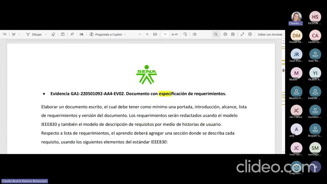Screen dimensions: 327x184
Task: Select the JC Jan Carlos participant avatar
Action: (x=296, y=111)
